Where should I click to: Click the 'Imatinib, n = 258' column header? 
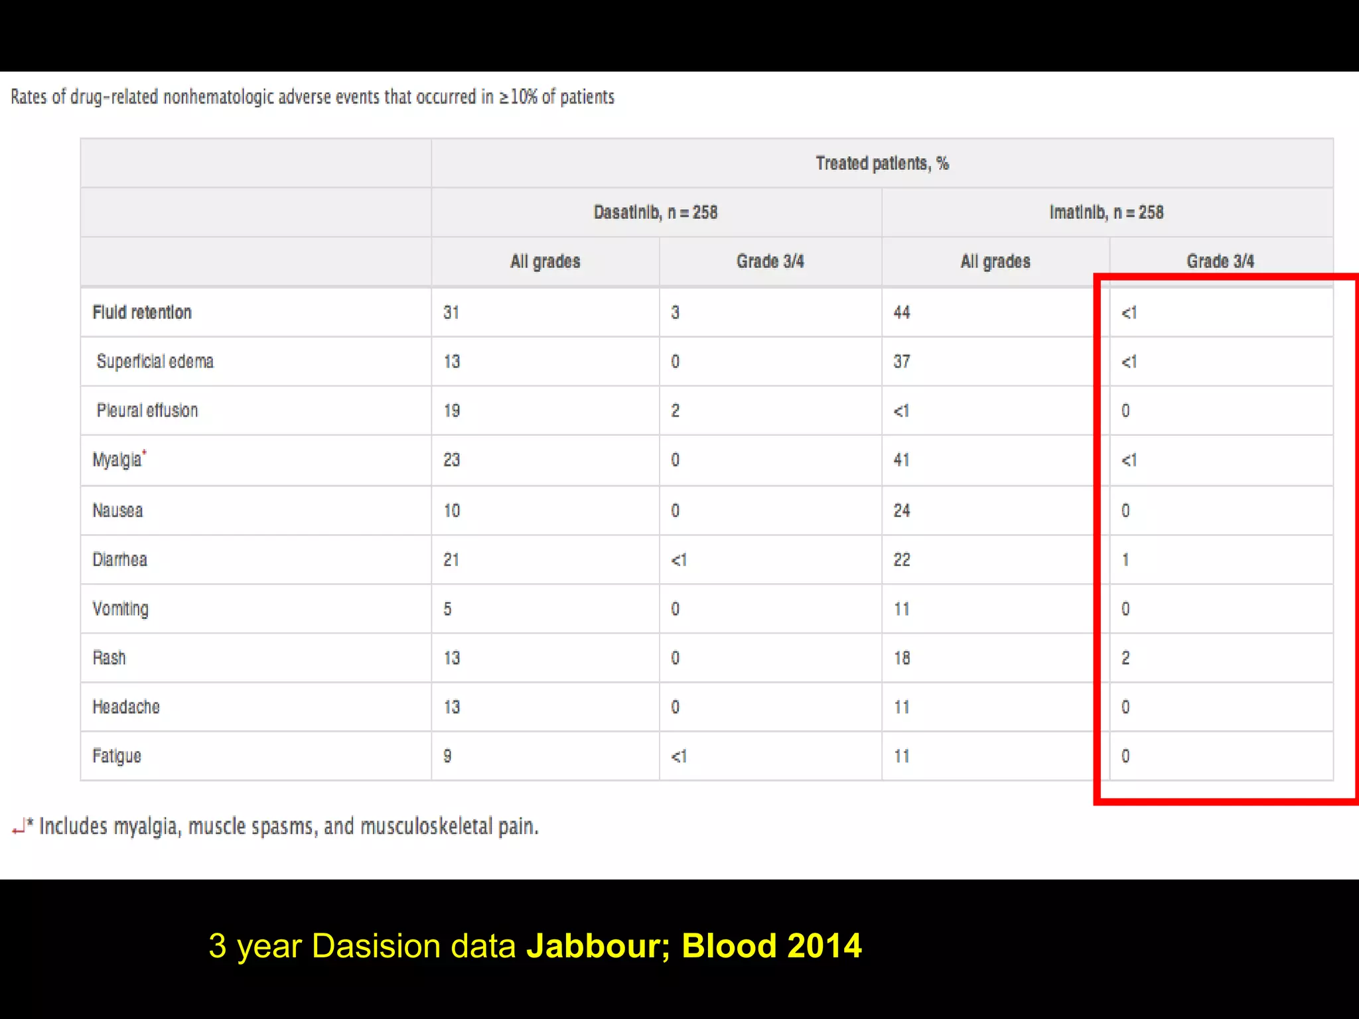coord(1106,212)
